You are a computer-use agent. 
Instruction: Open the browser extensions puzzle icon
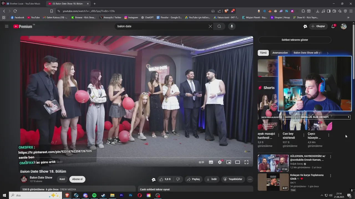(303, 11)
